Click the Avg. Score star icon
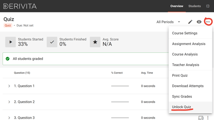 point(95,42)
